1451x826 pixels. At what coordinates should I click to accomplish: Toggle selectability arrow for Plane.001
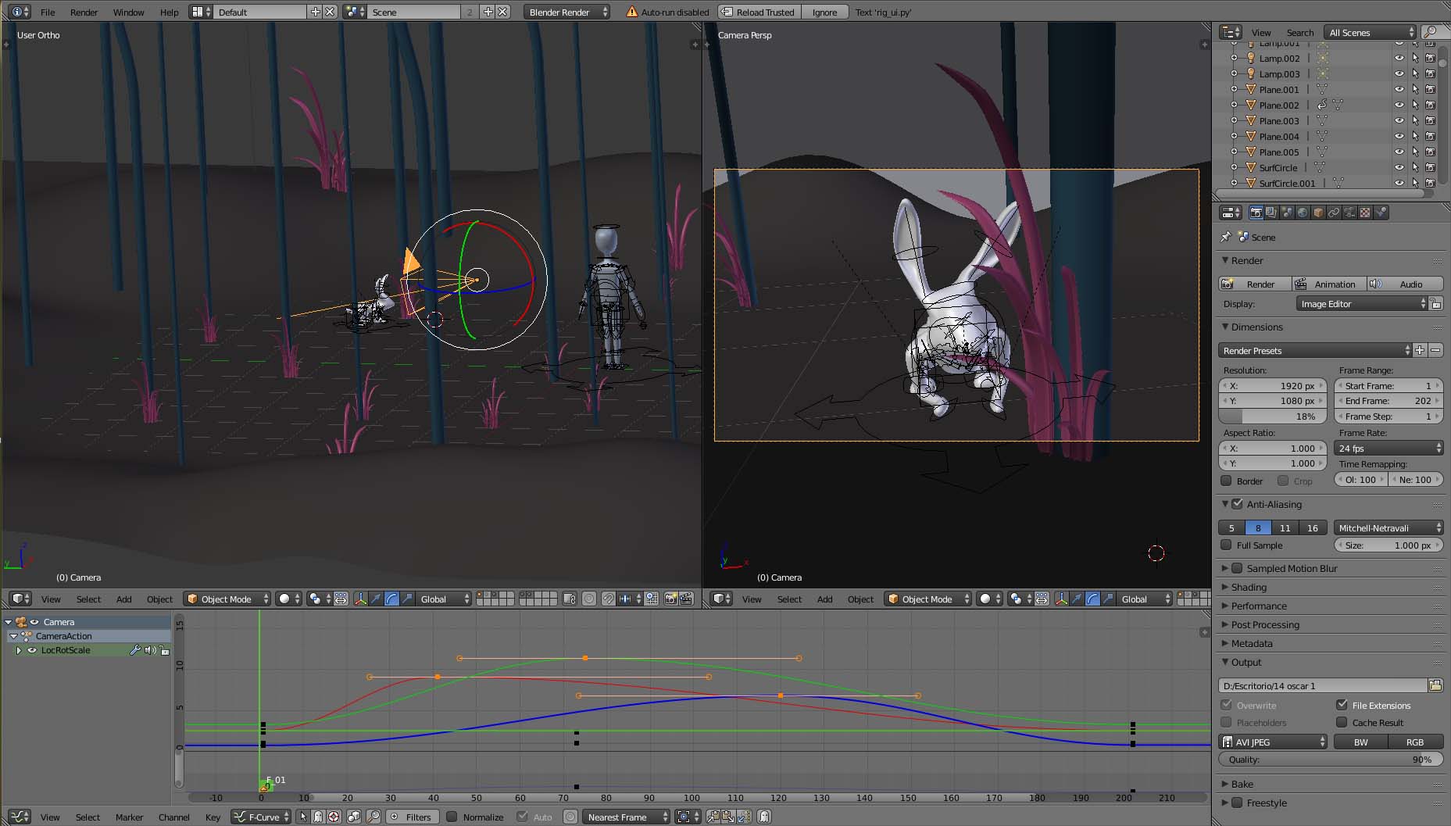[1415, 89]
